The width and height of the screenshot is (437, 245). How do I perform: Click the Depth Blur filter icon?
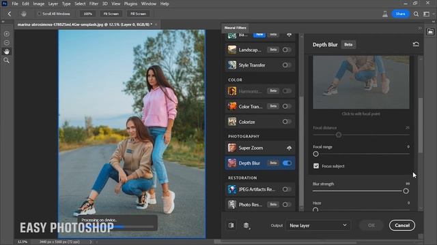tap(232, 163)
